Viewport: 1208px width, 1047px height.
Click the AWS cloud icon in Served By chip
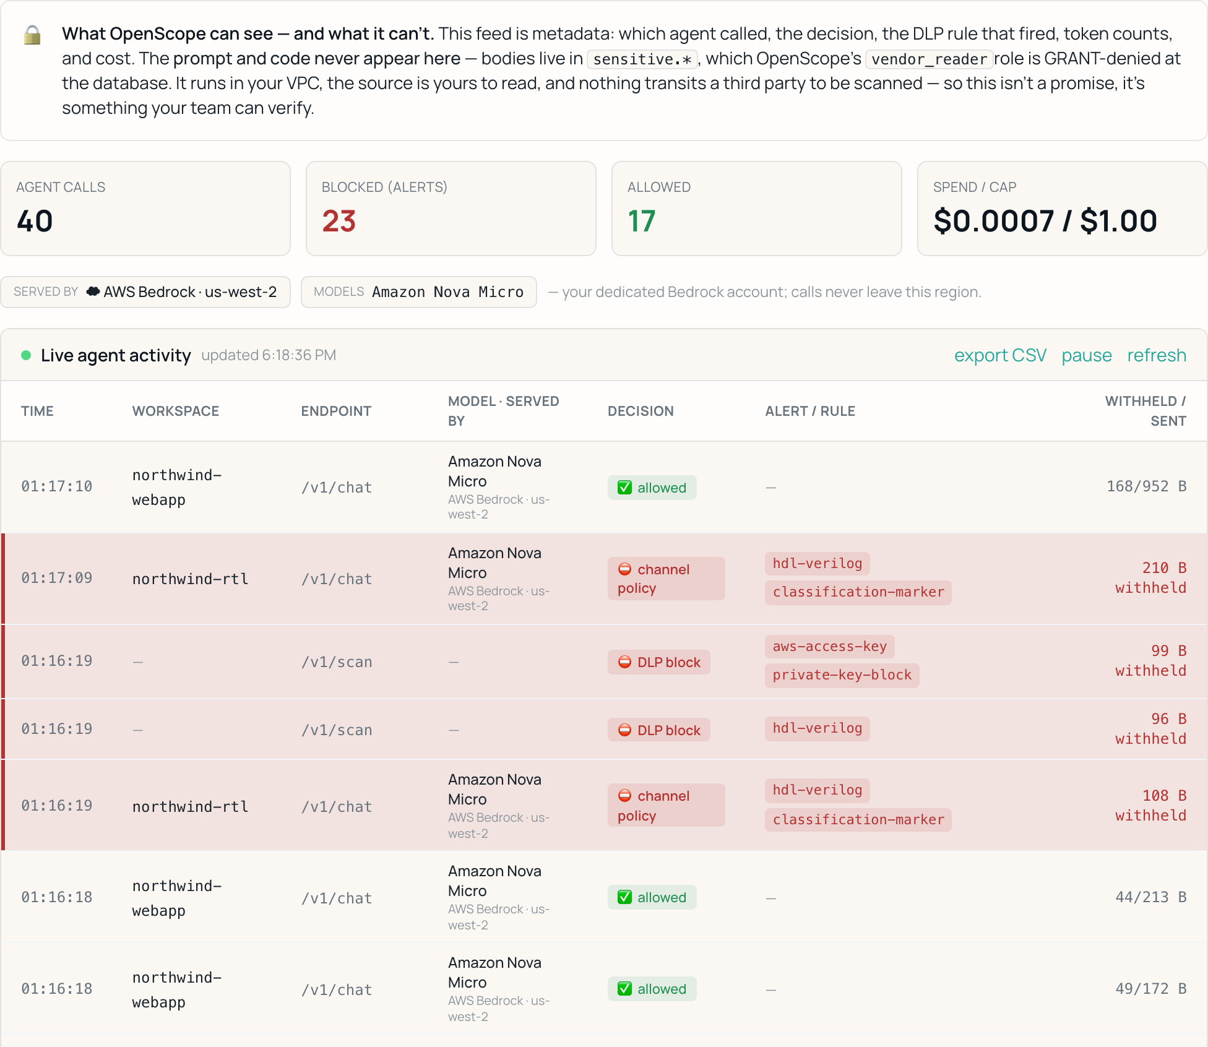coord(93,291)
